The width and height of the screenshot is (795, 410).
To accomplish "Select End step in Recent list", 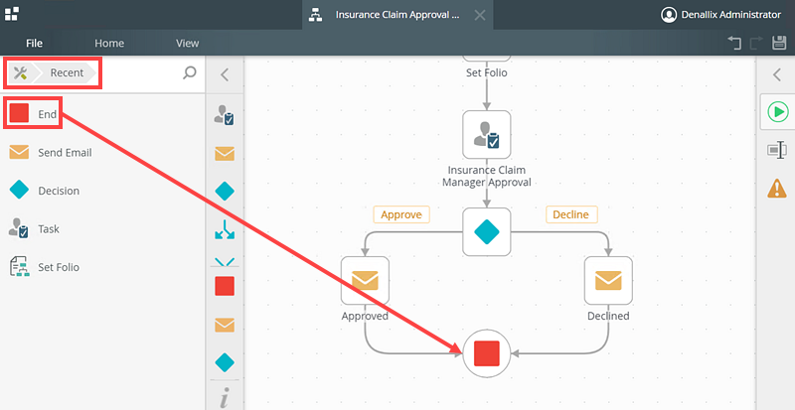I will [x=34, y=113].
